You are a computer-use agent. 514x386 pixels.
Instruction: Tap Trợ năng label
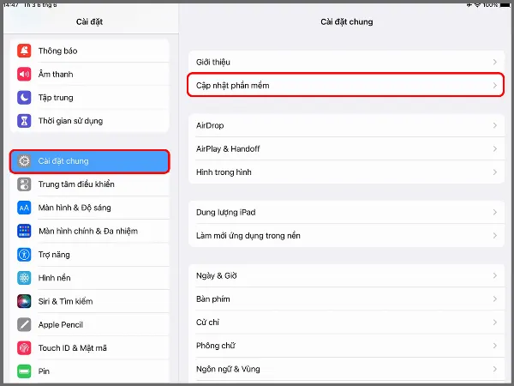click(x=54, y=255)
